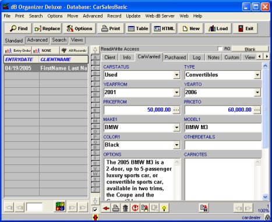Click the Print toolbar button

tap(111, 28)
